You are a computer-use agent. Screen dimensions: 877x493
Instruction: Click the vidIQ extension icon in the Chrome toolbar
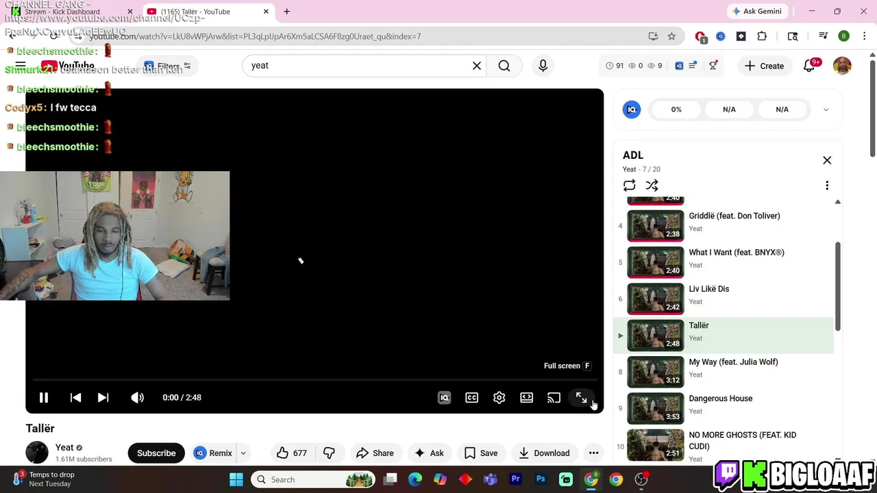point(720,36)
